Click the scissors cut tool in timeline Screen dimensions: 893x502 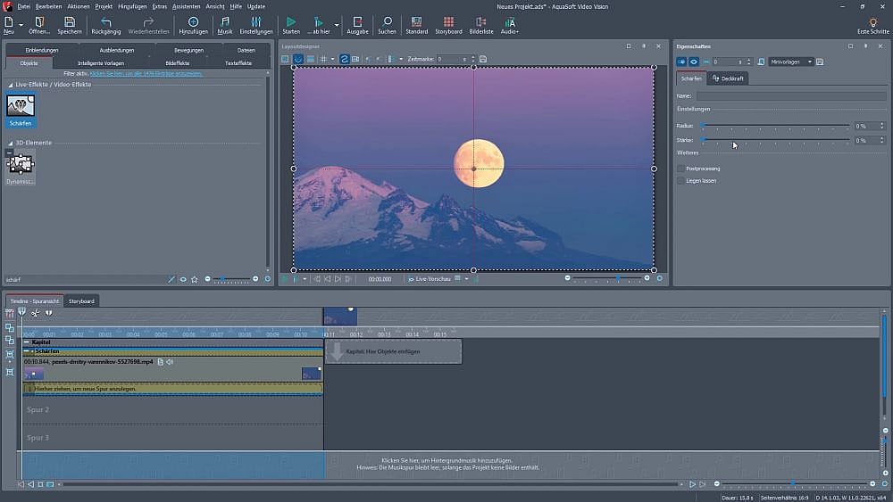click(x=35, y=313)
